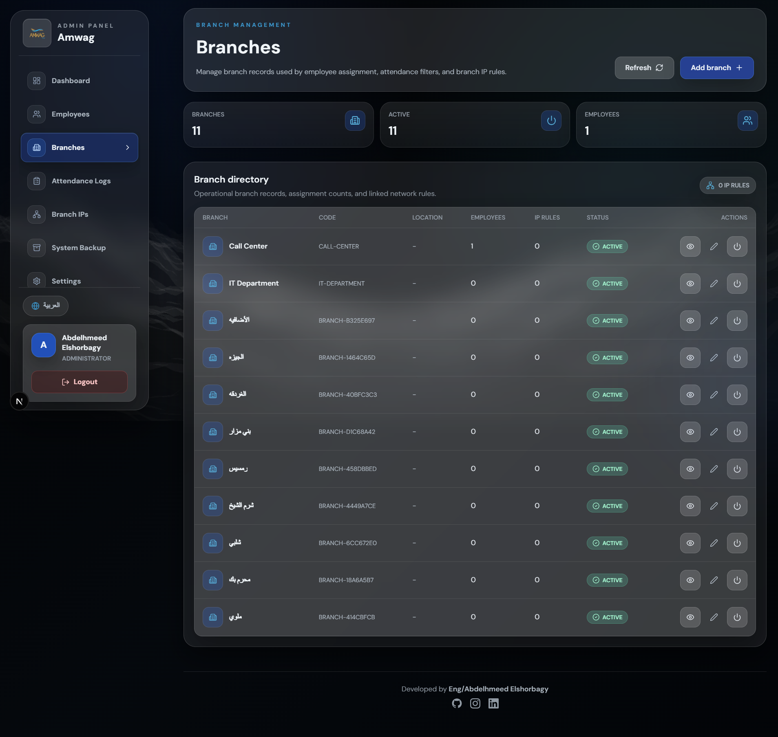
Task: Open the GitHub footer link
Action: pyautogui.click(x=457, y=703)
